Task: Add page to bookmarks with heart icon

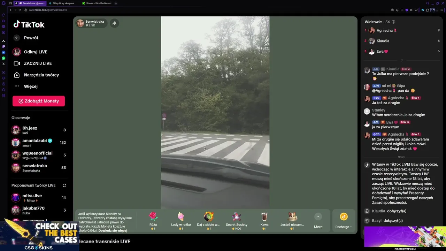Action: [x=416, y=10]
